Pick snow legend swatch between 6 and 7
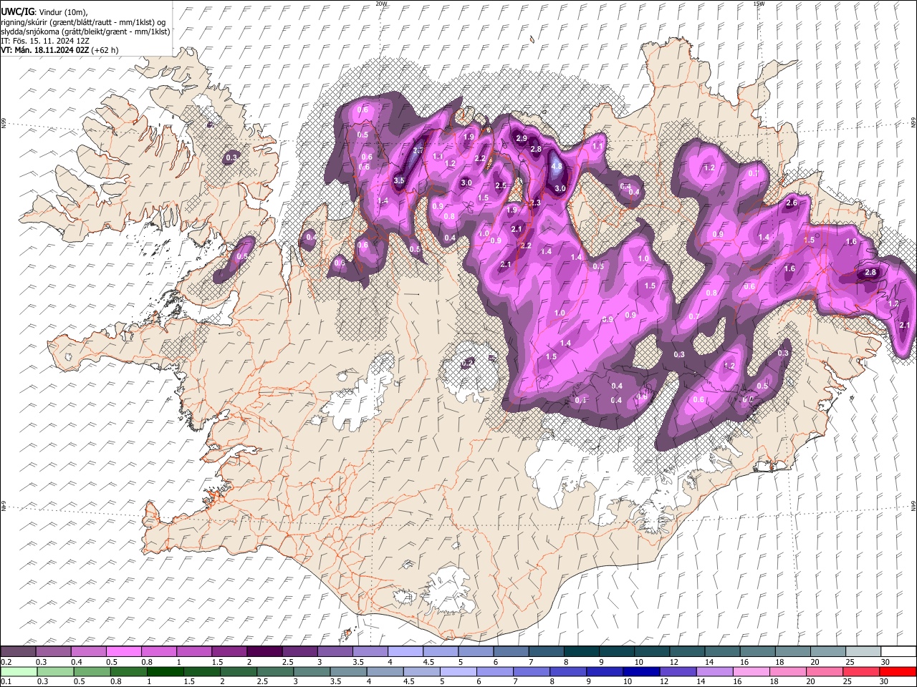This screenshot has height=687, width=917. pyautogui.click(x=511, y=651)
